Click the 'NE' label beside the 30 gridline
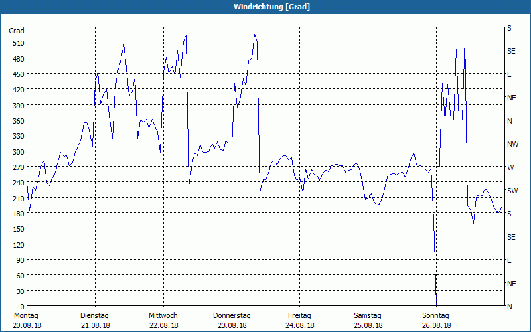This screenshot has height=332, width=531. 512,284
